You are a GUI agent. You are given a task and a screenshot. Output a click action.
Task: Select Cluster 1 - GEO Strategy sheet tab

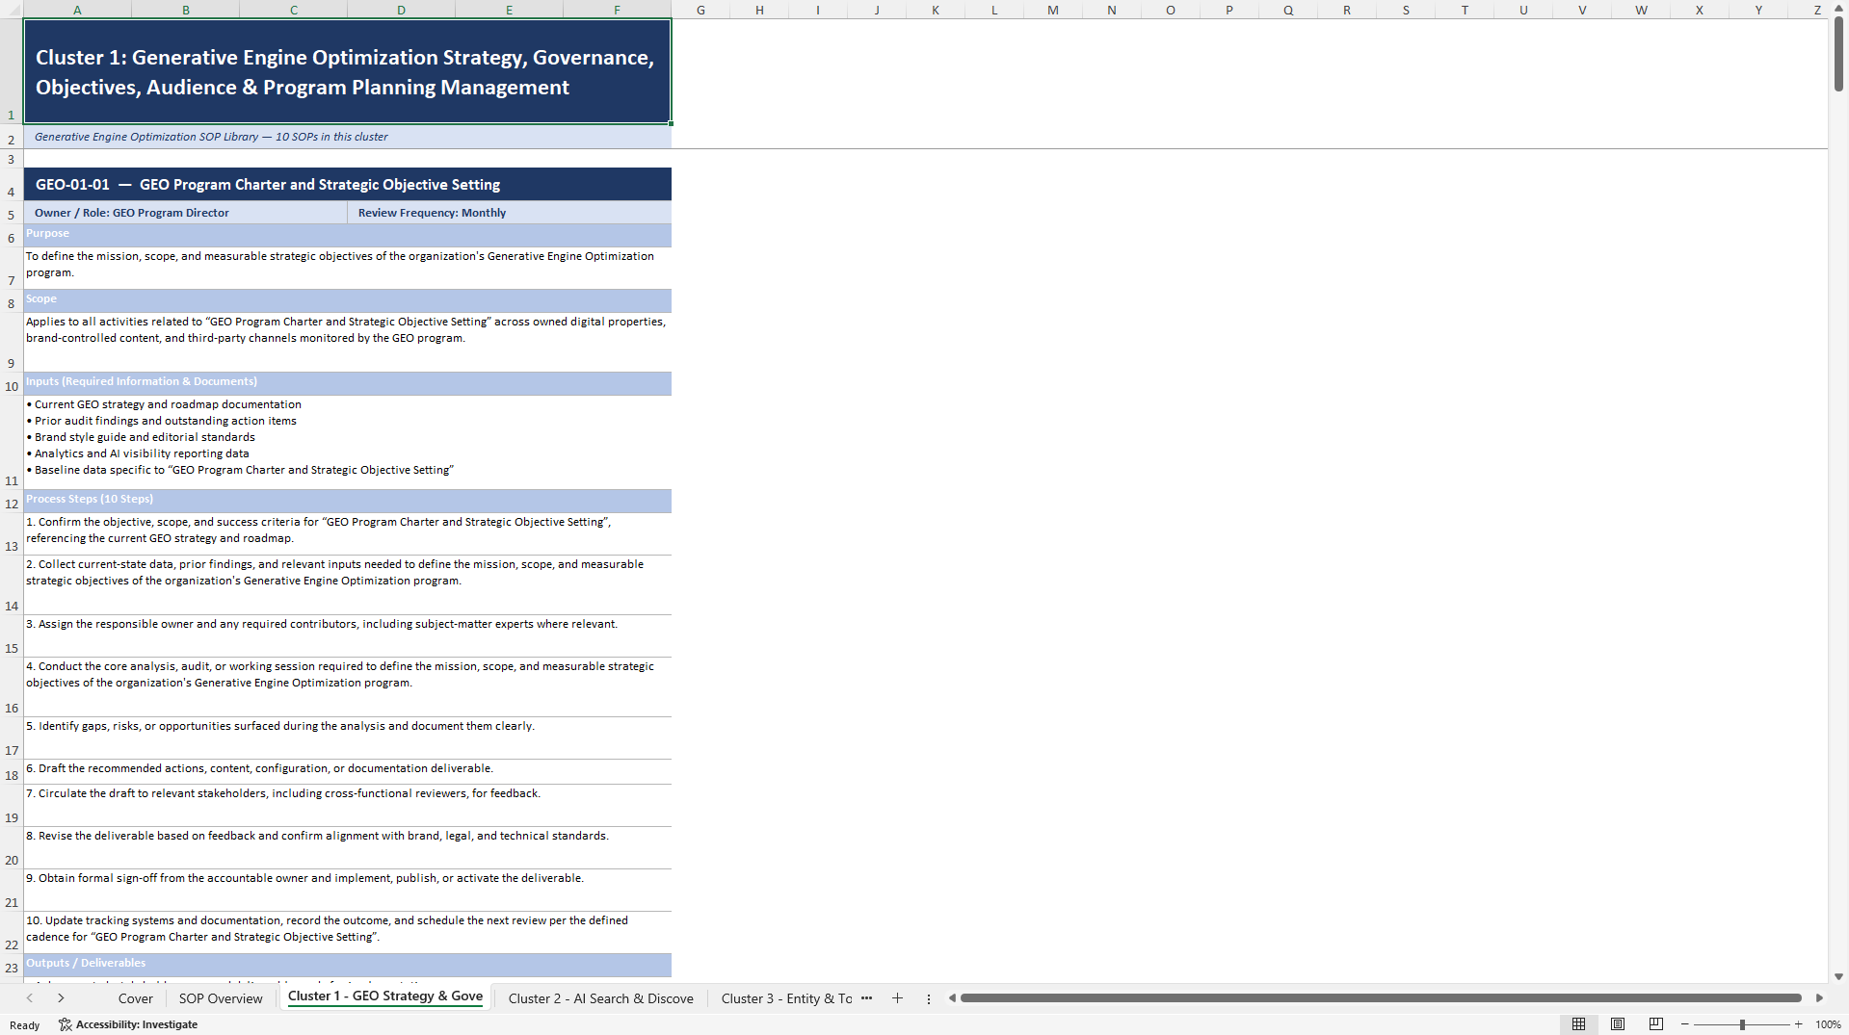point(385,996)
